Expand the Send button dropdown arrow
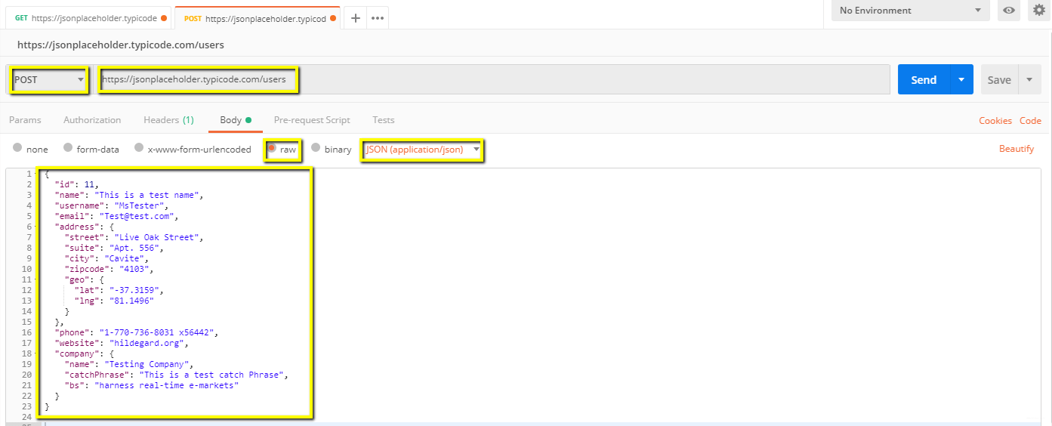The height and width of the screenshot is (426, 1052). click(961, 79)
